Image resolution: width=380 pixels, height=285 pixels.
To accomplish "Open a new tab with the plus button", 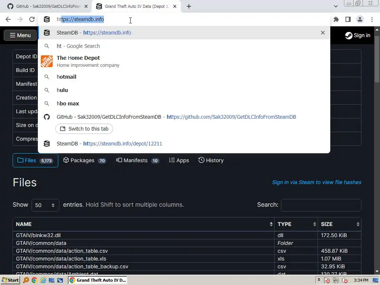I will pos(189,7).
